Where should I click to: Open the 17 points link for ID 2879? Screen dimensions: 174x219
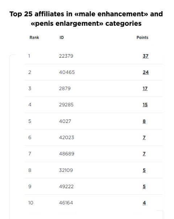(x=145, y=88)
